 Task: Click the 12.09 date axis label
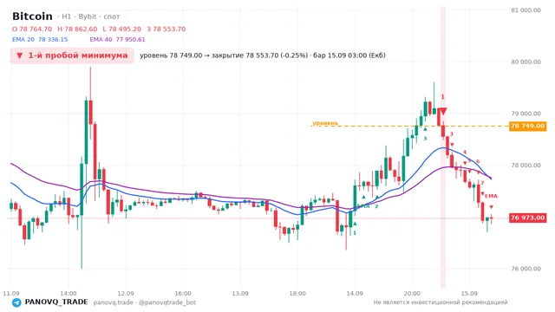pos(126,294)
